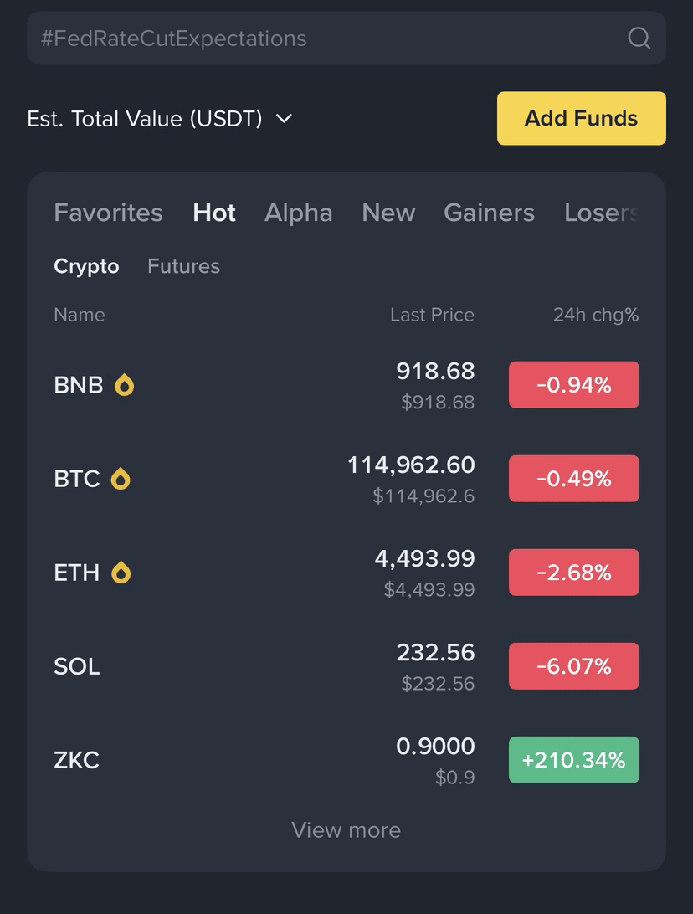693x914 pixels.
Task: Click the BNB -0.94% change badge
Action: pyautogui.click(x=573, y=385)
